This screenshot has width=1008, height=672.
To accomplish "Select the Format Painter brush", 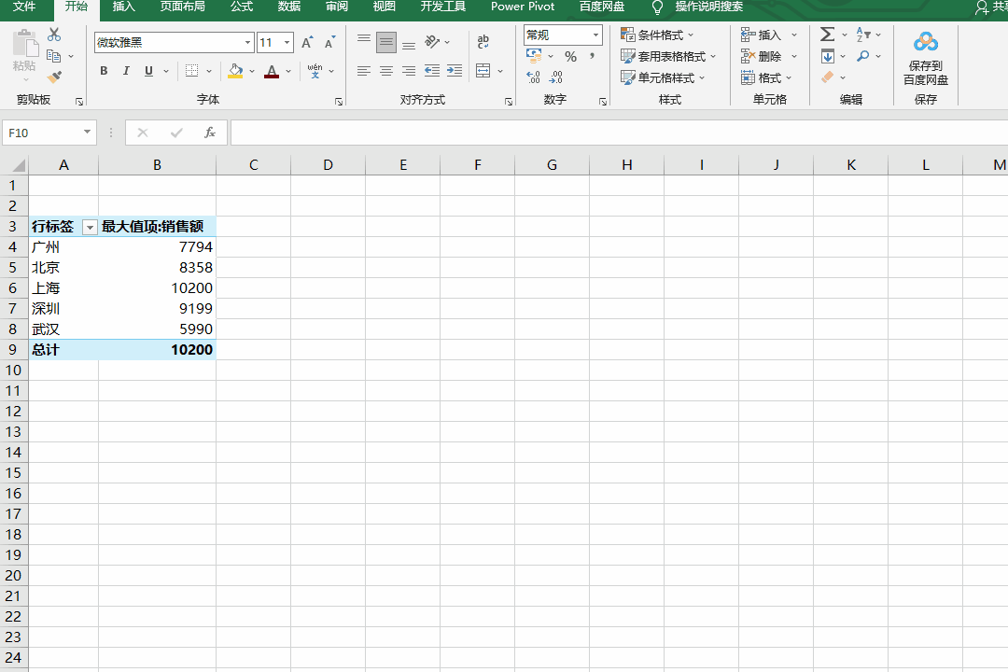I will click(54, 77).
